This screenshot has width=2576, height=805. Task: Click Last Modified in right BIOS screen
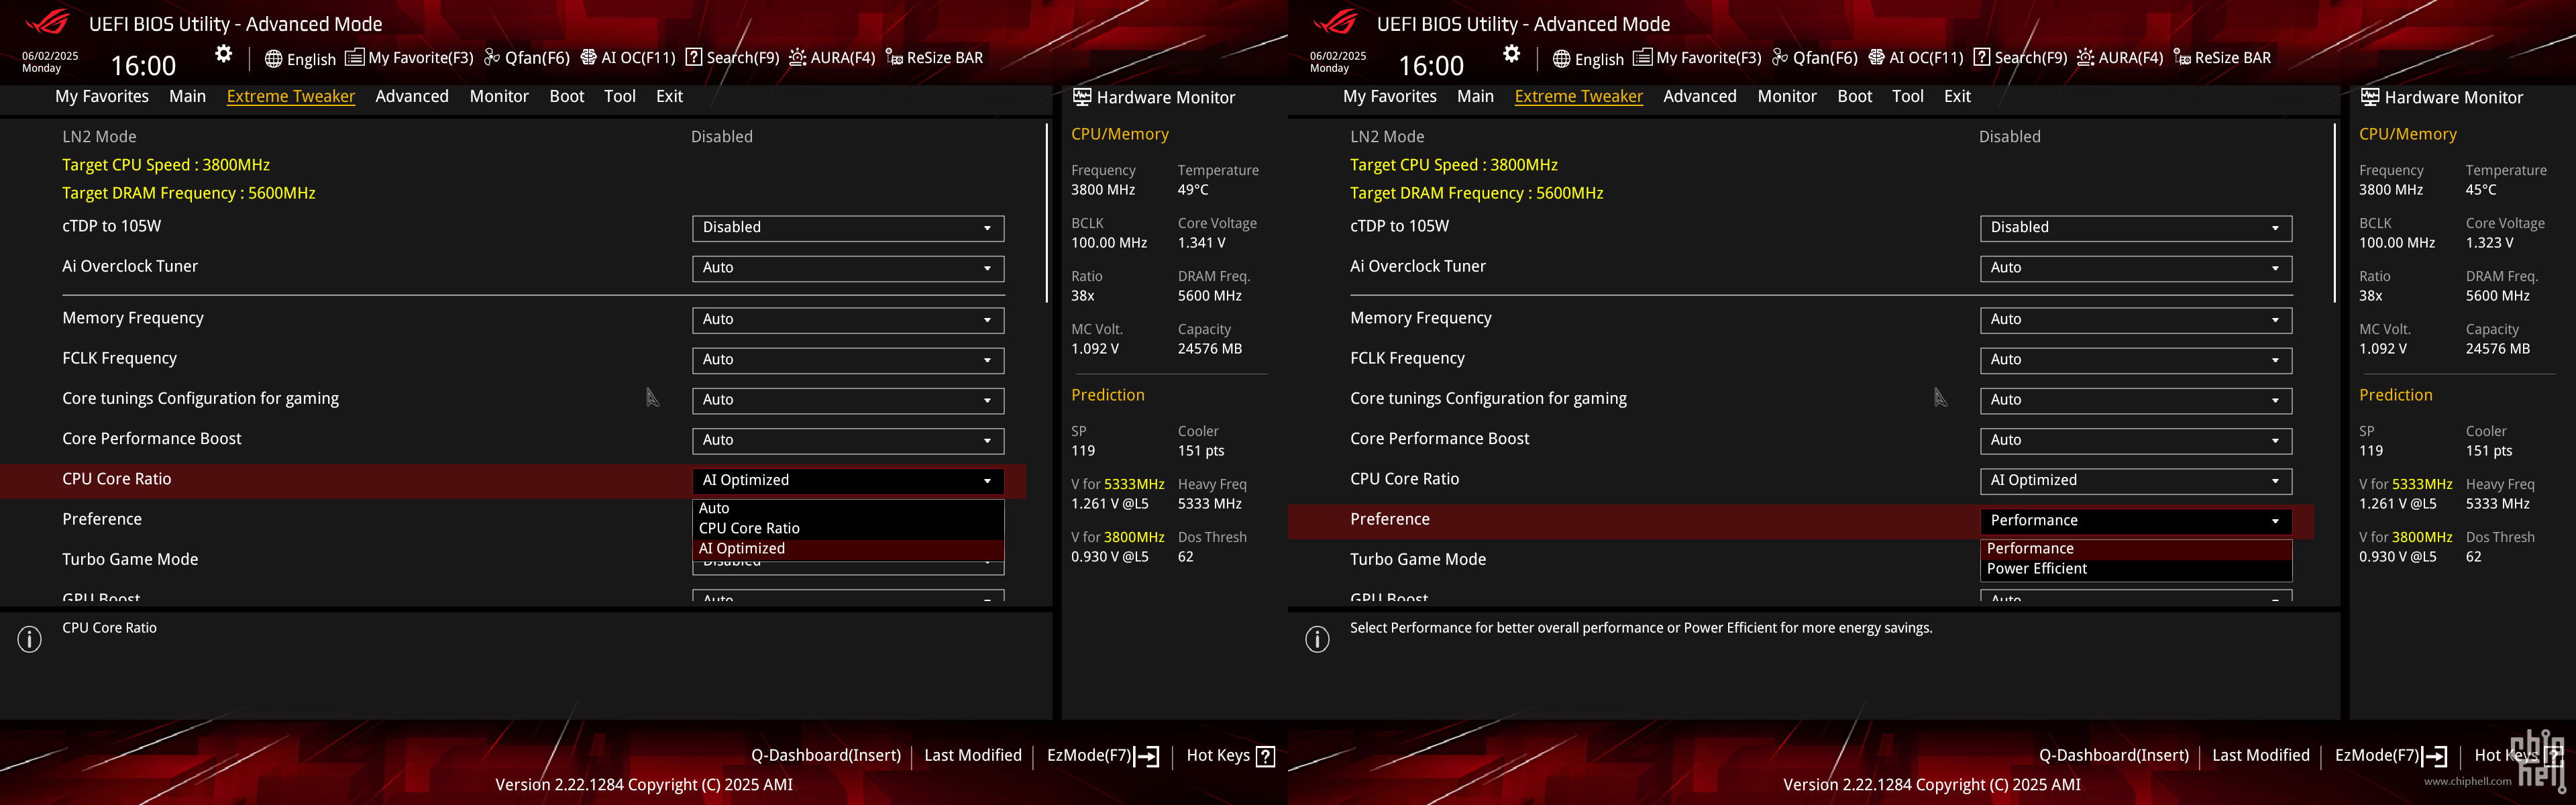(x=2261, y=756)
